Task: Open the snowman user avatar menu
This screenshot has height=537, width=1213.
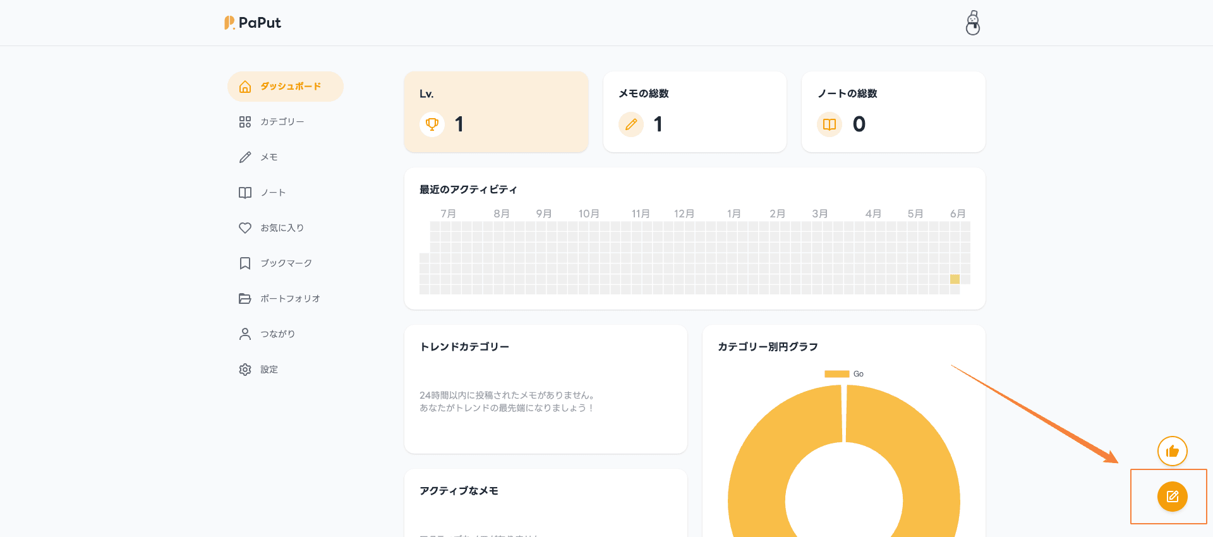Action: 973,23
